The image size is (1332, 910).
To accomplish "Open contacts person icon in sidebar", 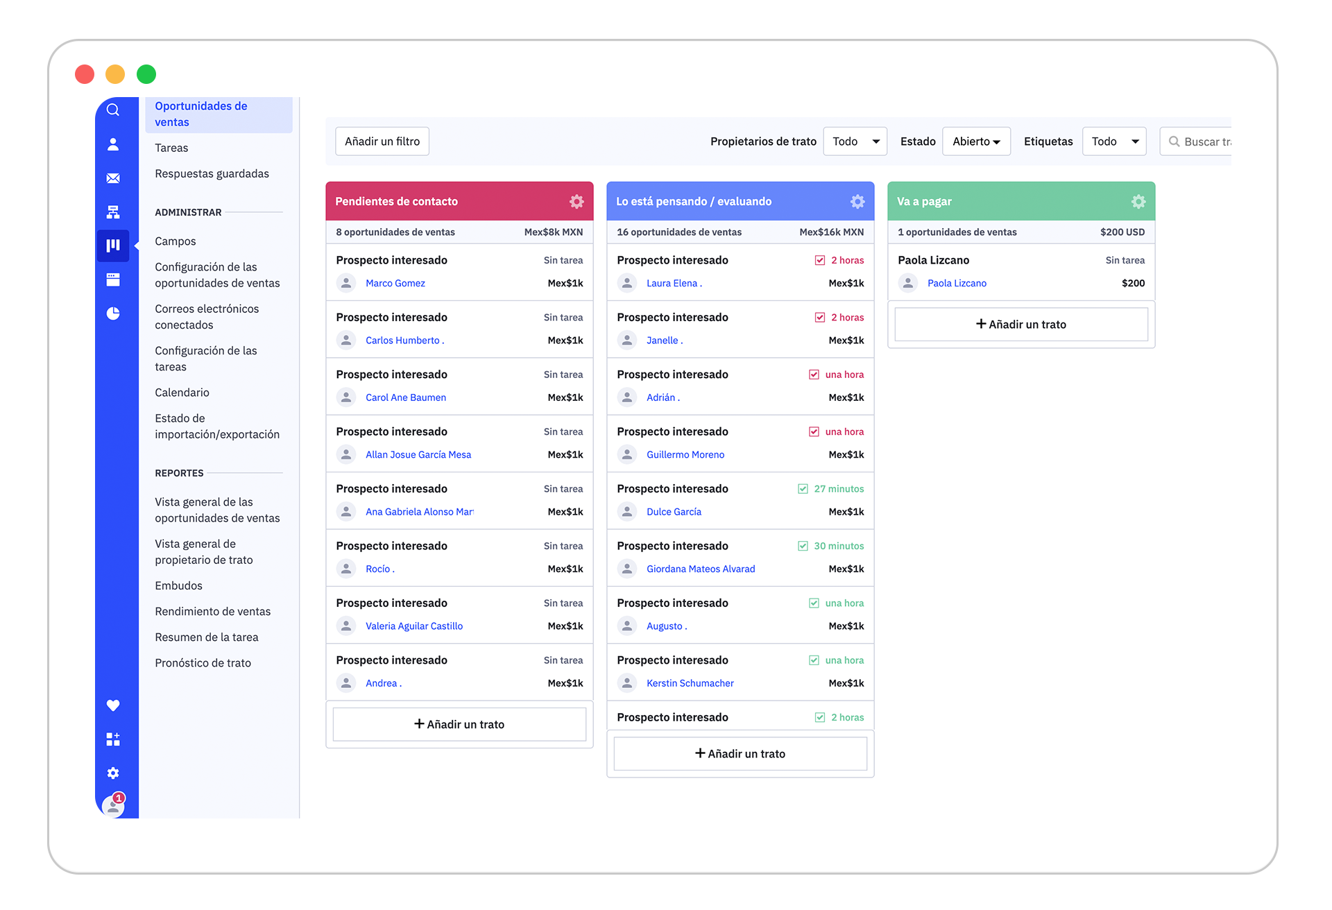I will point(113,144).
